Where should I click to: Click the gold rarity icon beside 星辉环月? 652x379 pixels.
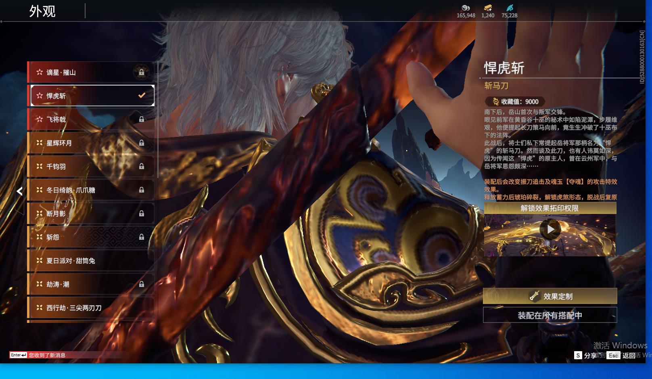point(40,142)
